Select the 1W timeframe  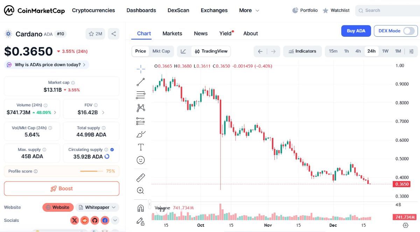coord(385,51)
